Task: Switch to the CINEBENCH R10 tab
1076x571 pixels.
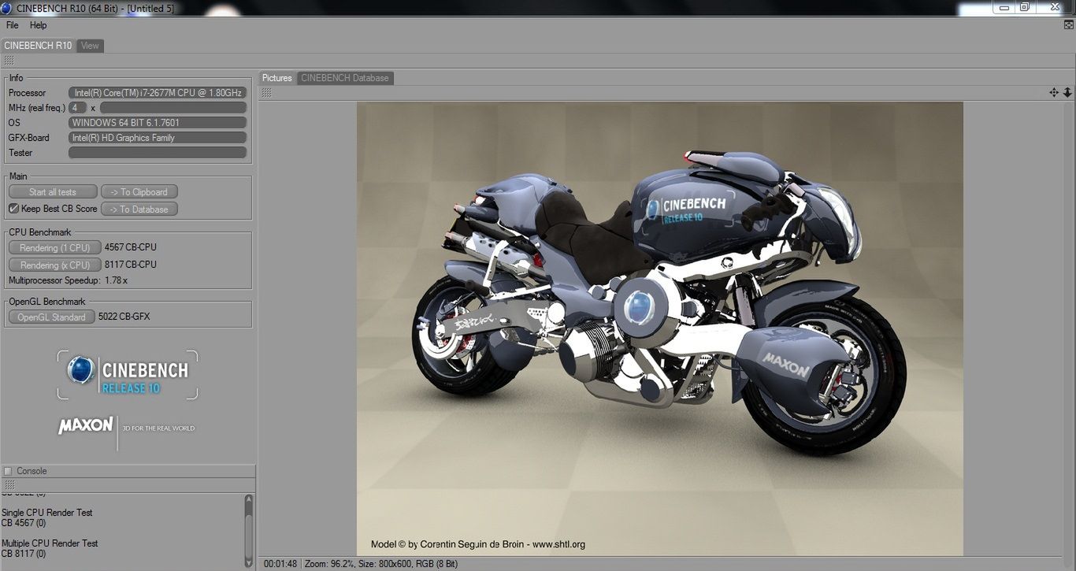Action: [38, 46]
